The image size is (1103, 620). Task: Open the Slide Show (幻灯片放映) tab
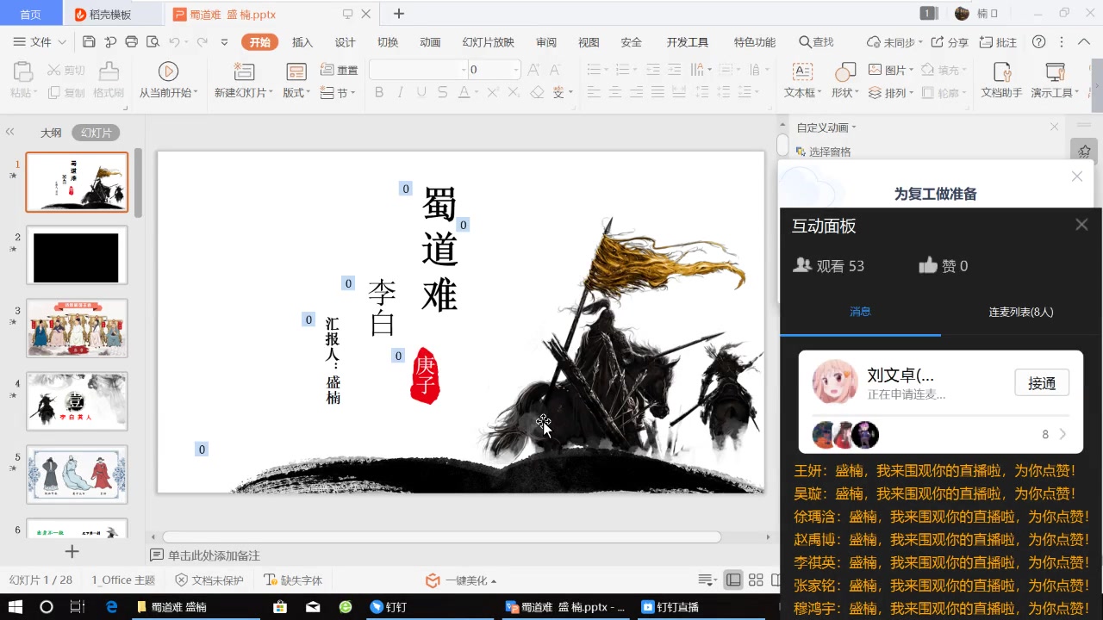(x=488, y=42)
